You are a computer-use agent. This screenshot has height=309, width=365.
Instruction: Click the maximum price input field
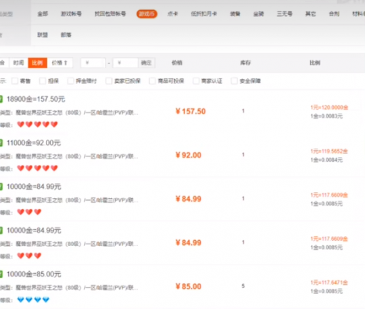125,63
